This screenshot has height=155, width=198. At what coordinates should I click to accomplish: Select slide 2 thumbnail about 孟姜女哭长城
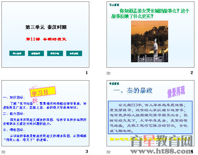(x=150, y=35)
